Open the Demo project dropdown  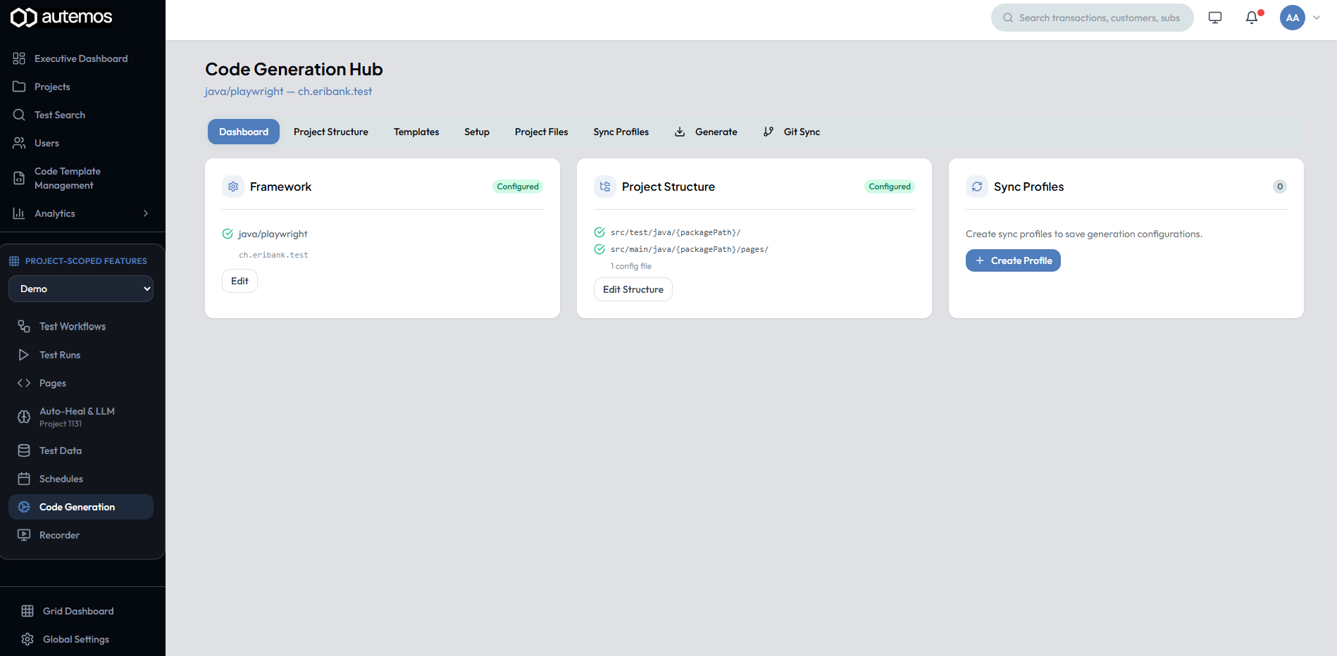point(81,289)
